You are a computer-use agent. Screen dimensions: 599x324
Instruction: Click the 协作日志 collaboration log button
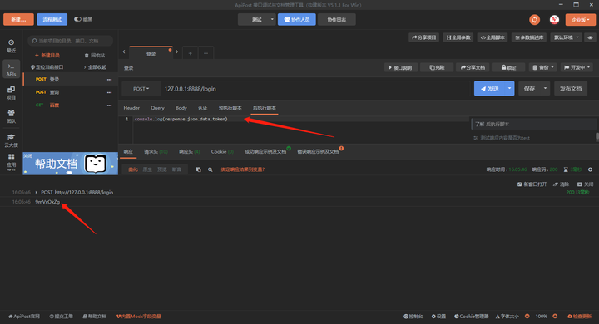click(x=337, y=19)
